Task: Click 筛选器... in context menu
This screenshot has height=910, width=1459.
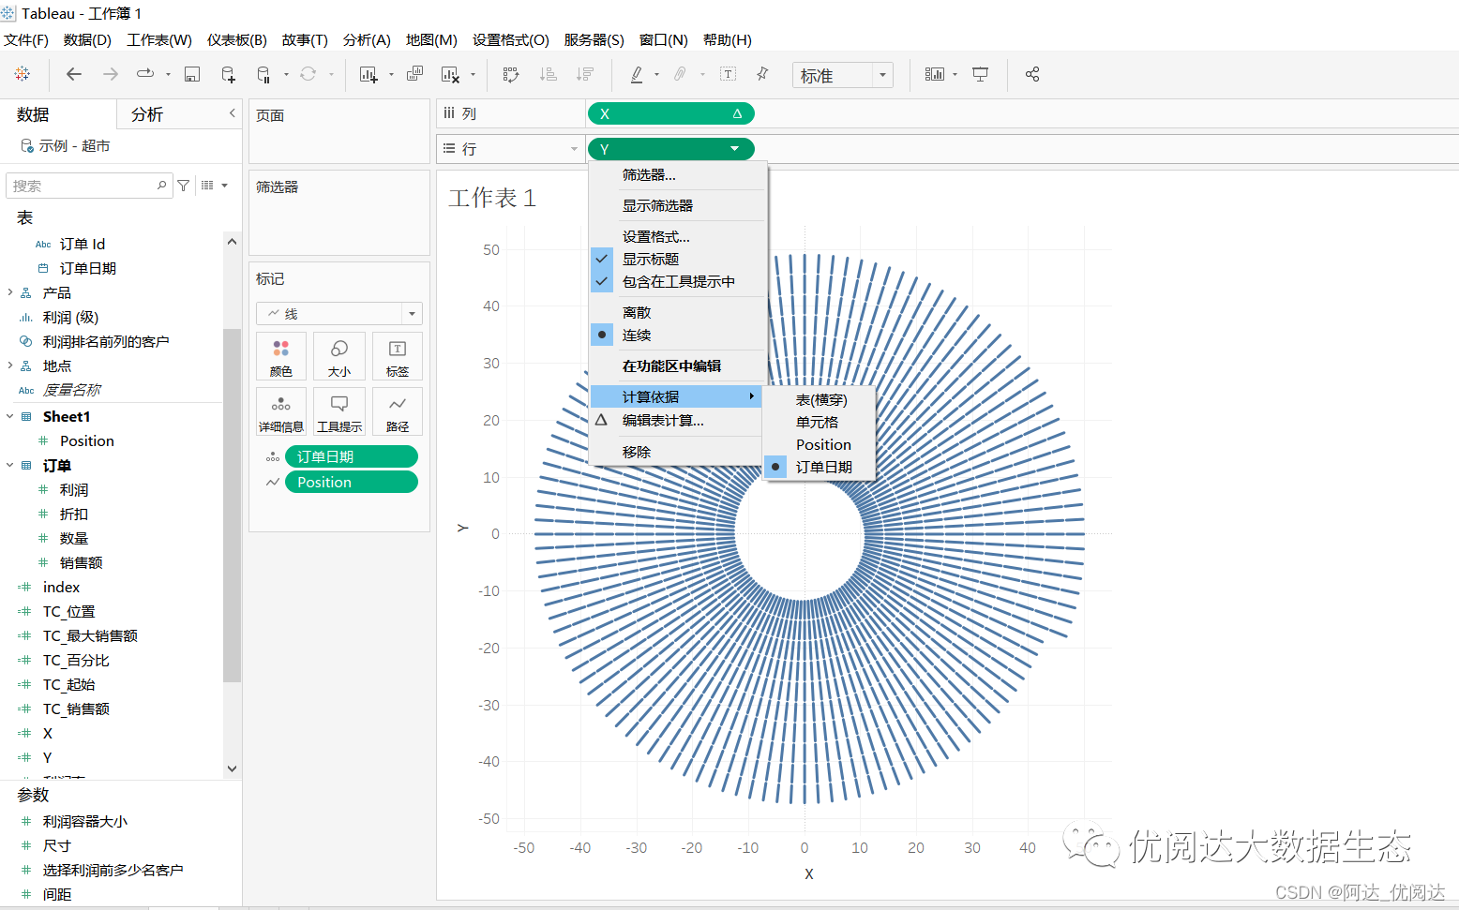Action: (x=678, y=174)
